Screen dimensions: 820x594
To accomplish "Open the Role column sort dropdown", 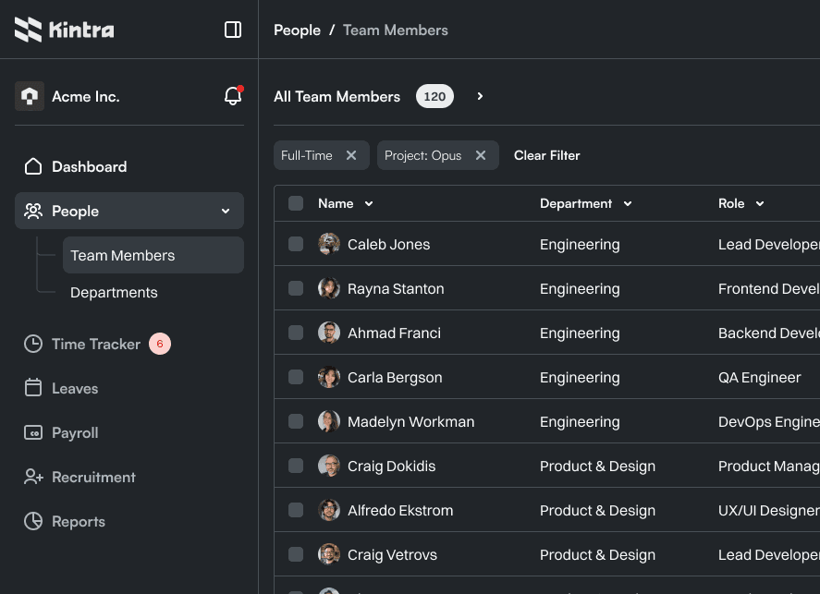I will 760,204.
